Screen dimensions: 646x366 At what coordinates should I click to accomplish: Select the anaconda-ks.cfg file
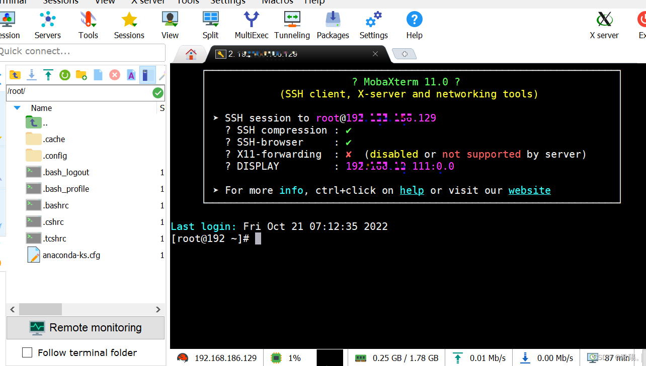coord(63,255)
